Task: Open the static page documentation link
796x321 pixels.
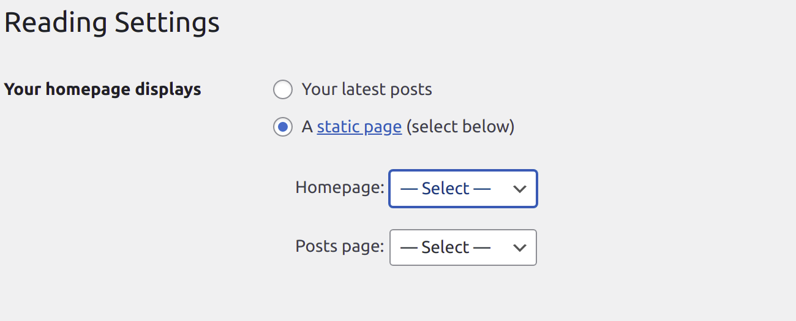Action: point(359,127)
